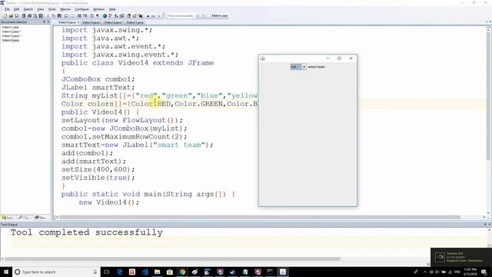Click the Open file toolbar icon
Image resolution: width=492 pixels, height=277 pixels.
tap(11, 15)
